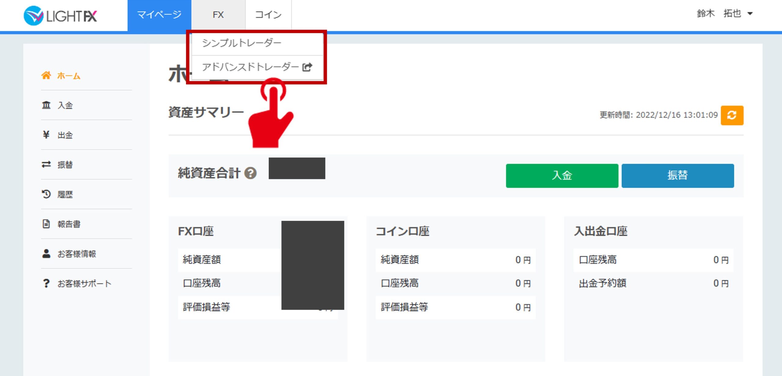Click the help question mark by 純資産合計
The width and height of the screenshot is (782, 376).
(250, 173)
